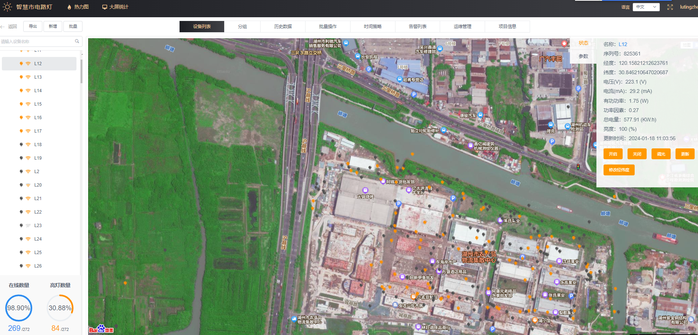This screenshot has width=698, height=335.
Task: Open the big-screen statistics monitor icon
Action: (105, 7)
